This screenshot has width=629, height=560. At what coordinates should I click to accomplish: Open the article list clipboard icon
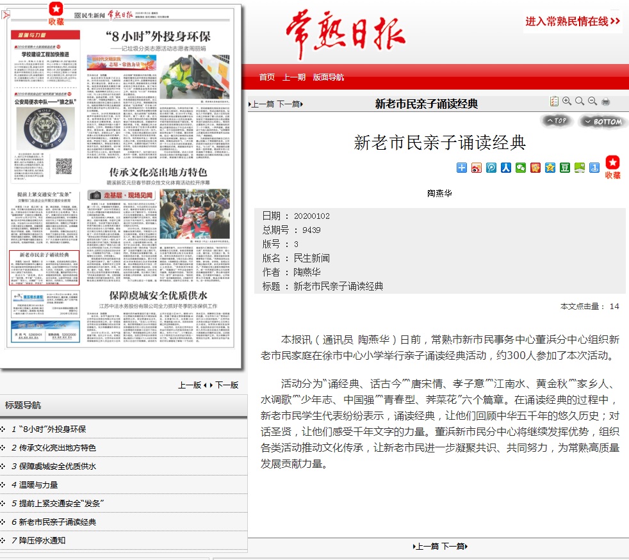tap(554, 101)
